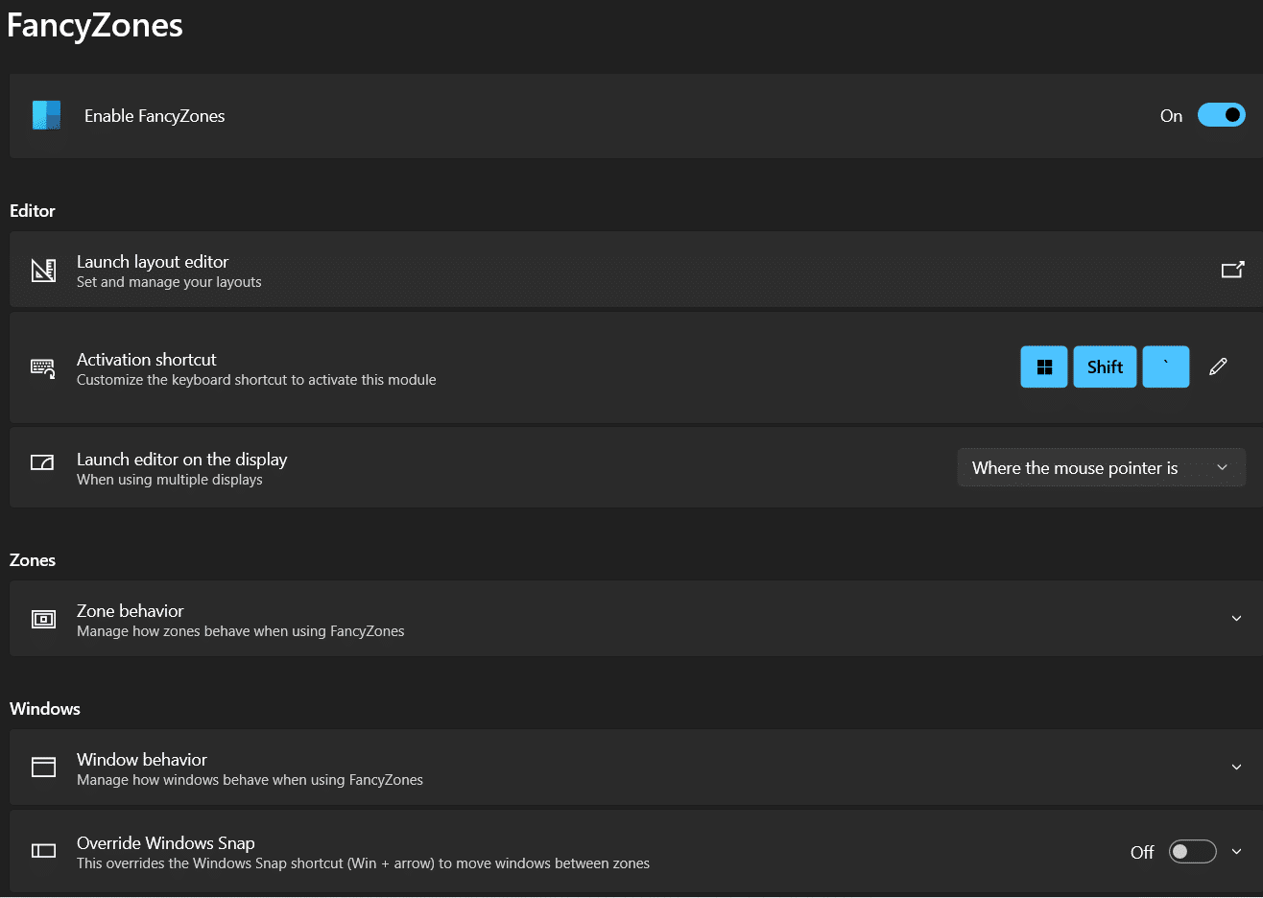Enable the Override Windows Snap toggle
Image resolution: width=1263 pixels, height=898 pixels.
coord(1193,852)
